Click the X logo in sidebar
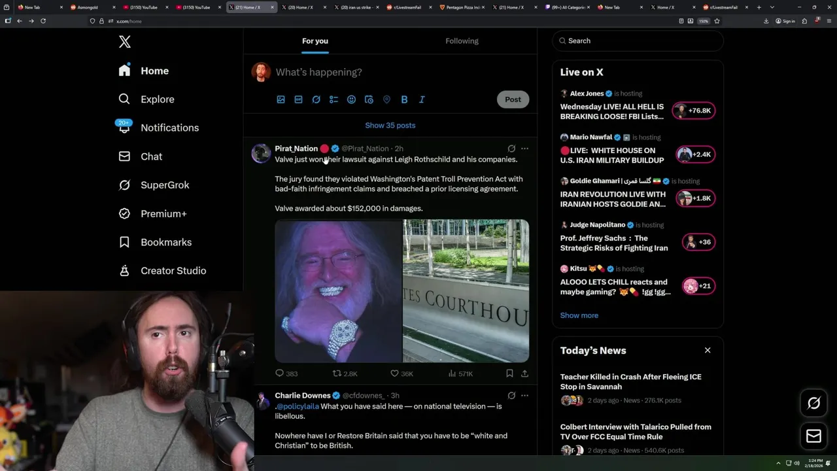This screenshot has height=471, width=837. [125, 42]
